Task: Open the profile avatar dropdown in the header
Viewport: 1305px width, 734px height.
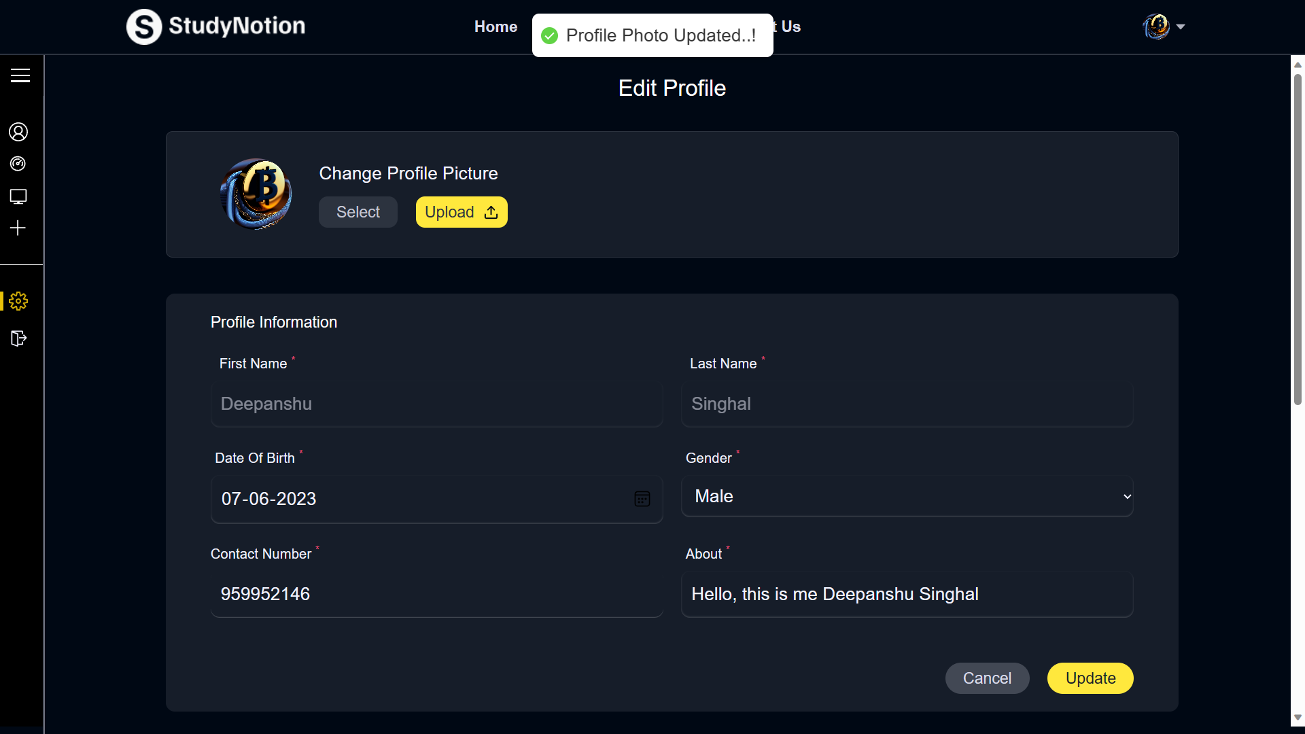Action: coord(1156,27)
